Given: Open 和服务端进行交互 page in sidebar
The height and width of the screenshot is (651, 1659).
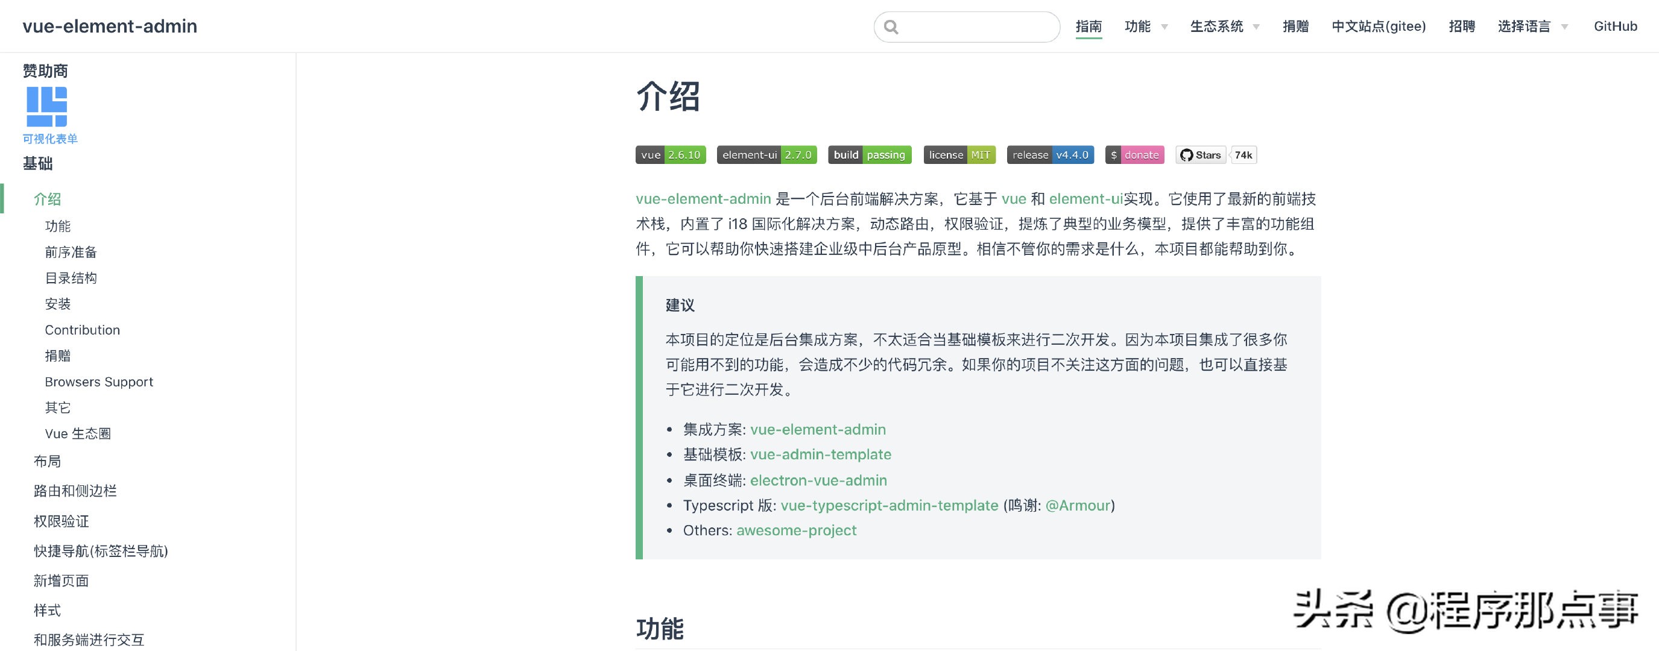Looking at the screenshot, I should coord(89,640).
